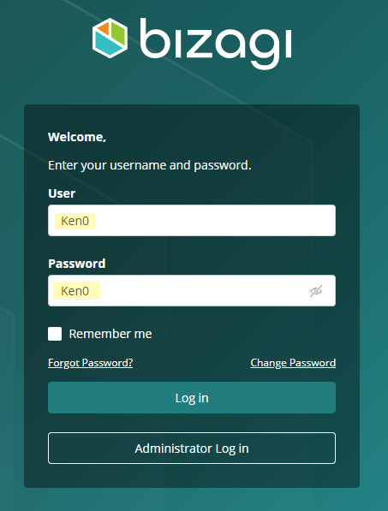
Task: Click the Password field label
Action: [x=77, y=264]
